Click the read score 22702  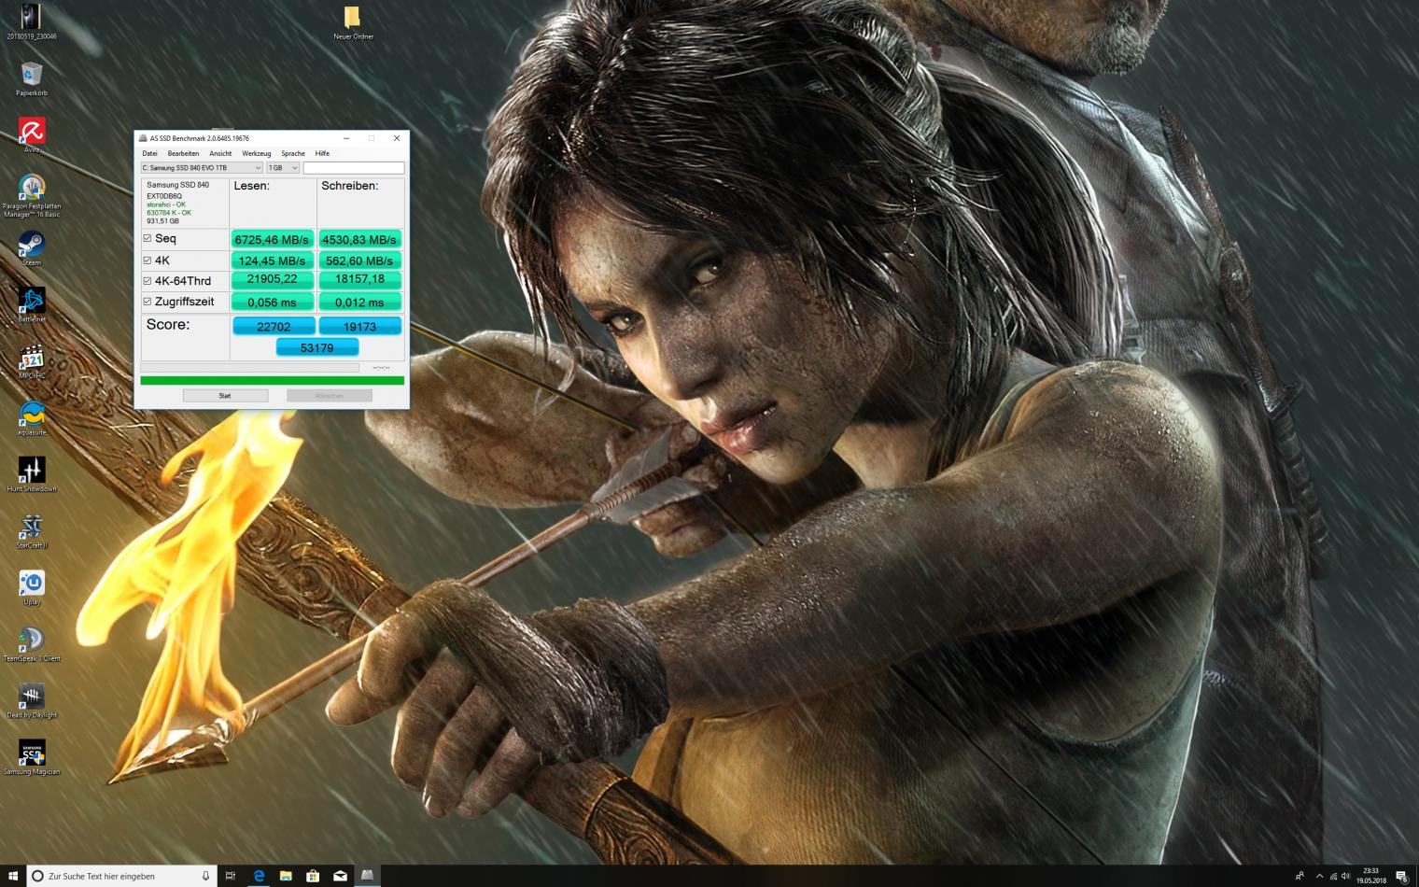click(x=274, y=326)
